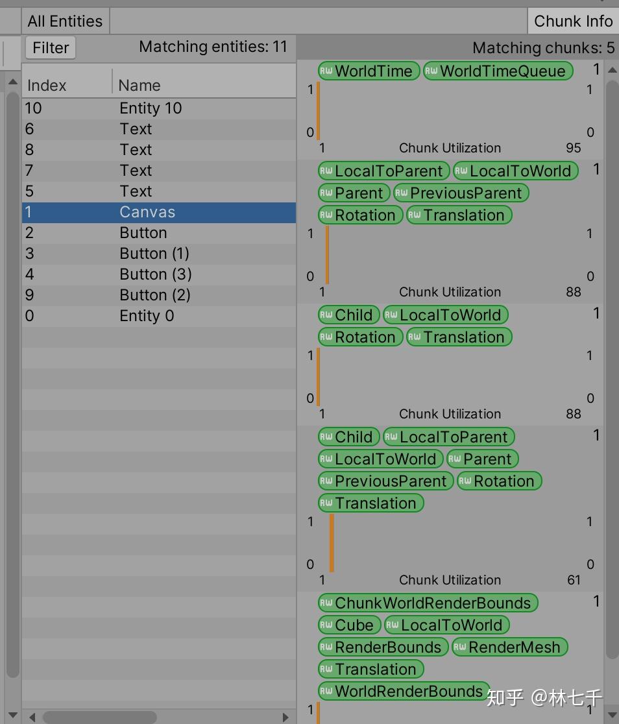Toggle the RW icon on Translation in fourth chunk

tap(326, 503)
